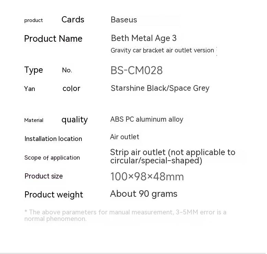
Task: Click the Cards label in first row
Action: tap(73, 20)
